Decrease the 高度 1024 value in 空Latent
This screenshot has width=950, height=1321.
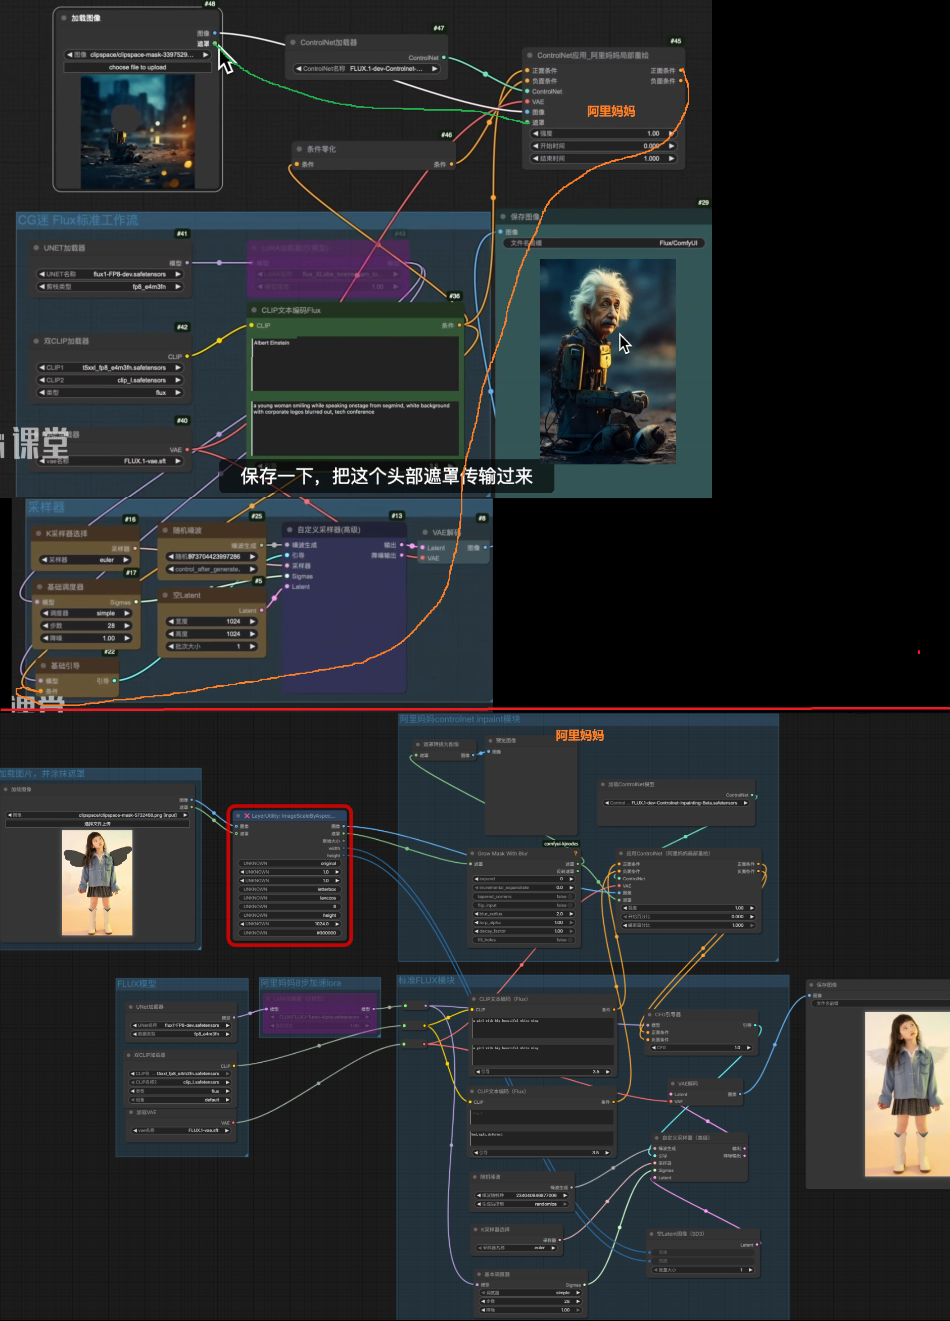tap(171, 634)
